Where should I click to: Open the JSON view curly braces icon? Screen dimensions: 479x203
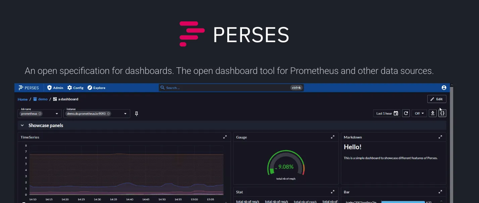coord(442,113)
